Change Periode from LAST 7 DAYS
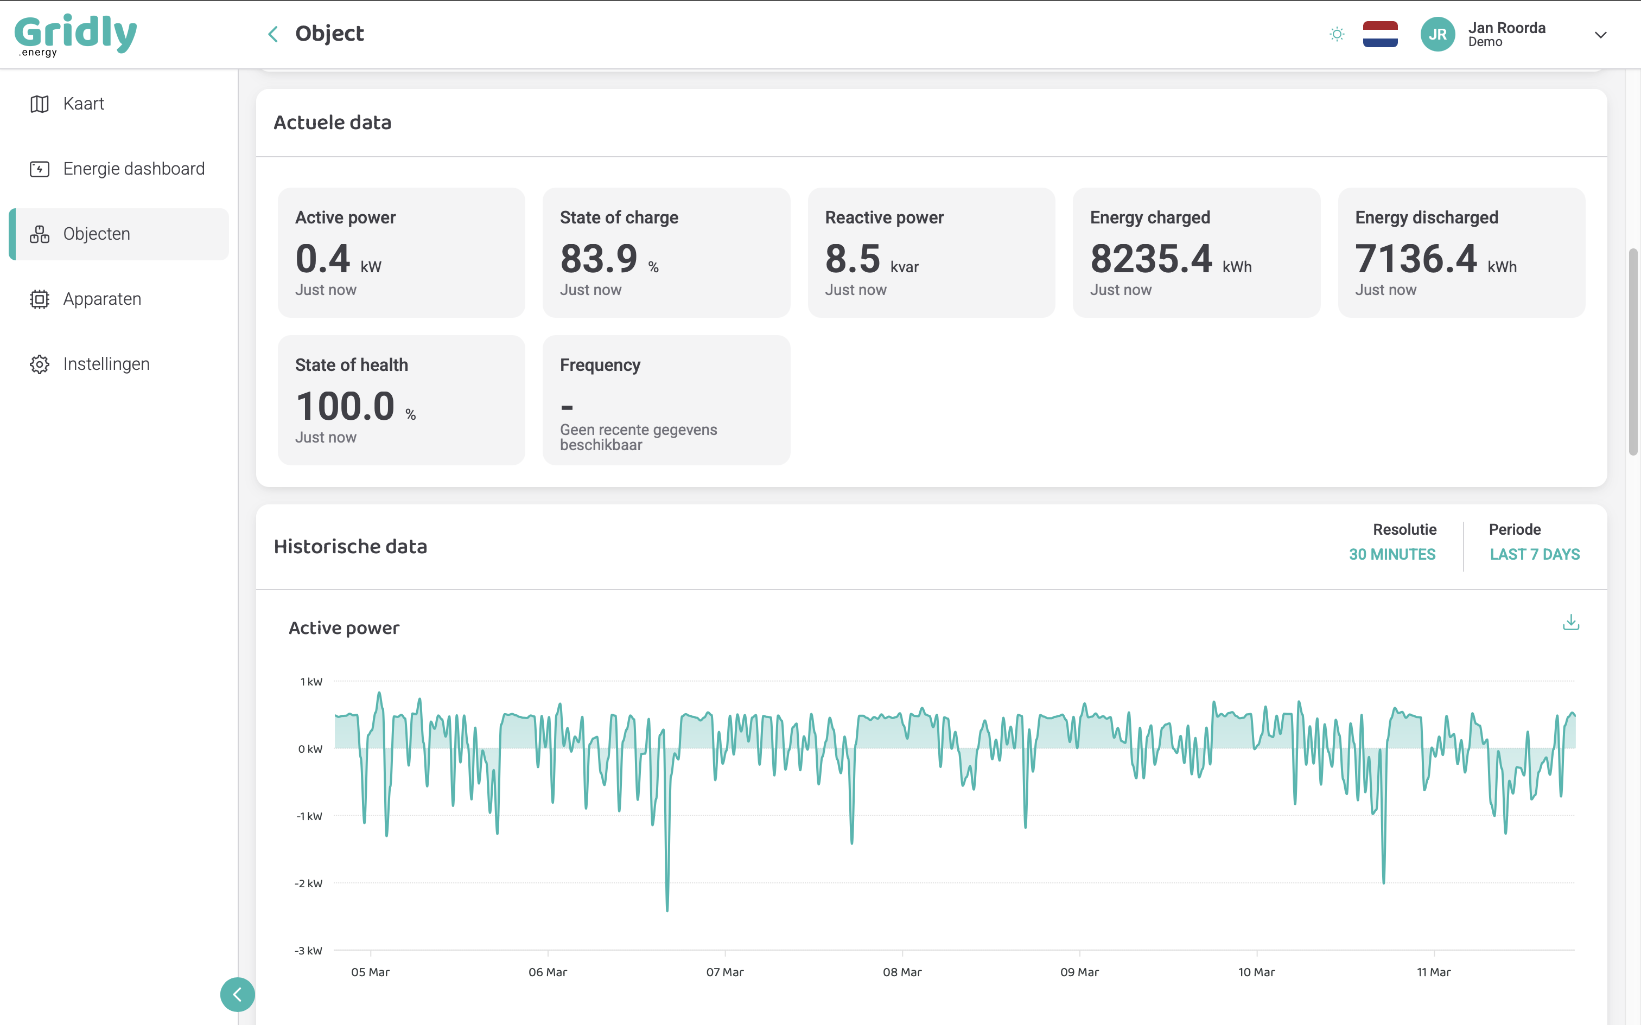 (1535, 554)
